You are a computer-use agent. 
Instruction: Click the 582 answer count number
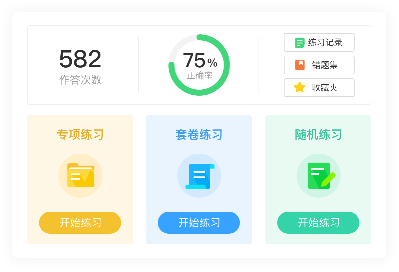click(x=80, y=59)
